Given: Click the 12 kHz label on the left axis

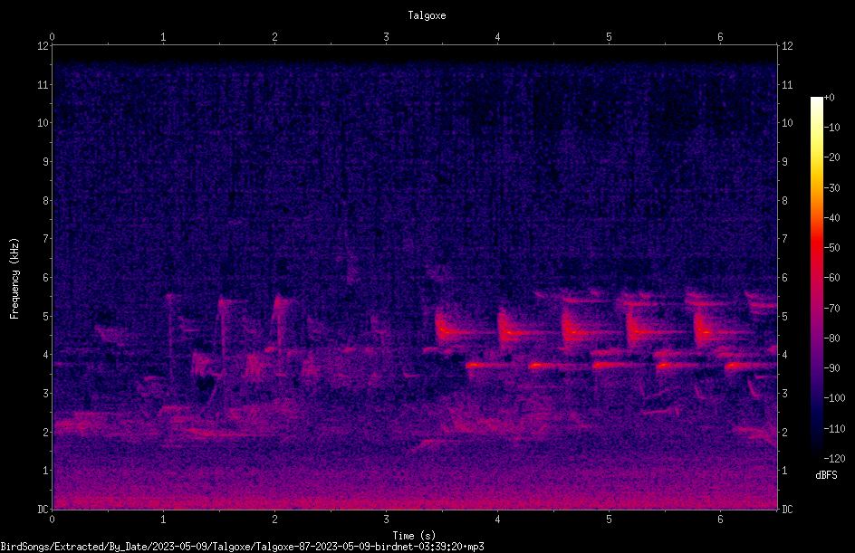Looking at the screenshot, I should 43,46.
